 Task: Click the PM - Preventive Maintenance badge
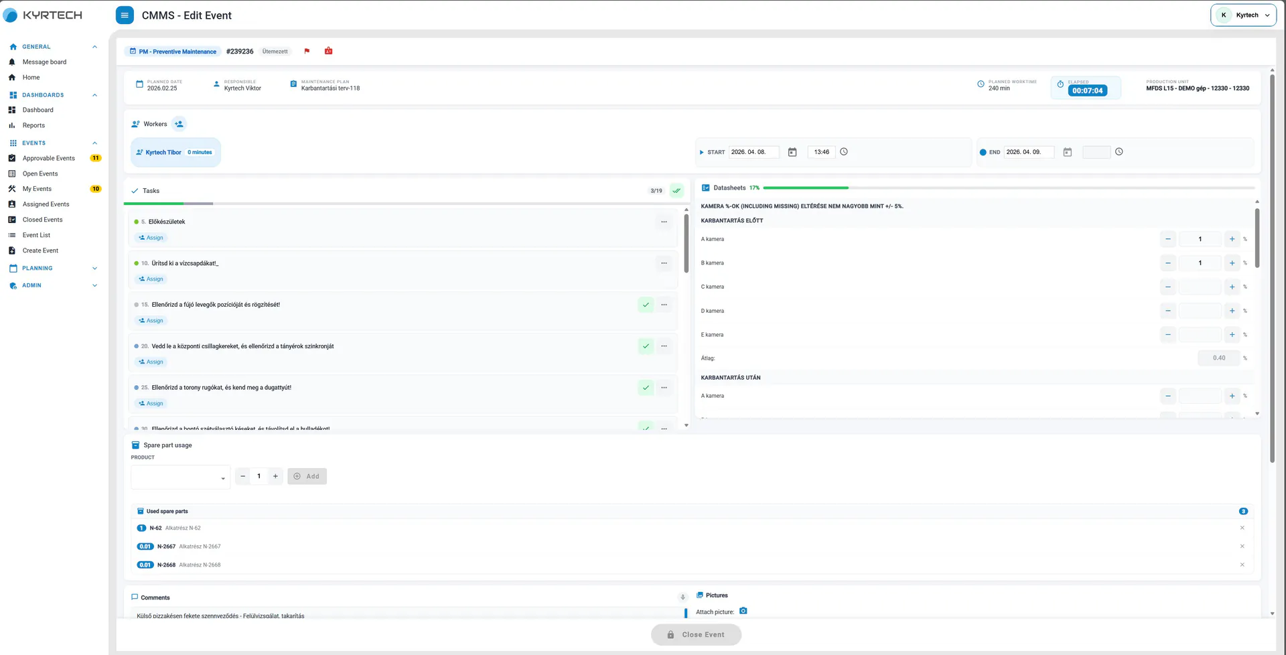[173, 52]
